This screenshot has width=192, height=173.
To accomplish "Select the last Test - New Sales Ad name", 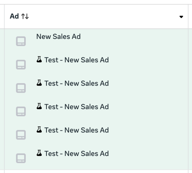I will tap(77, 153).
